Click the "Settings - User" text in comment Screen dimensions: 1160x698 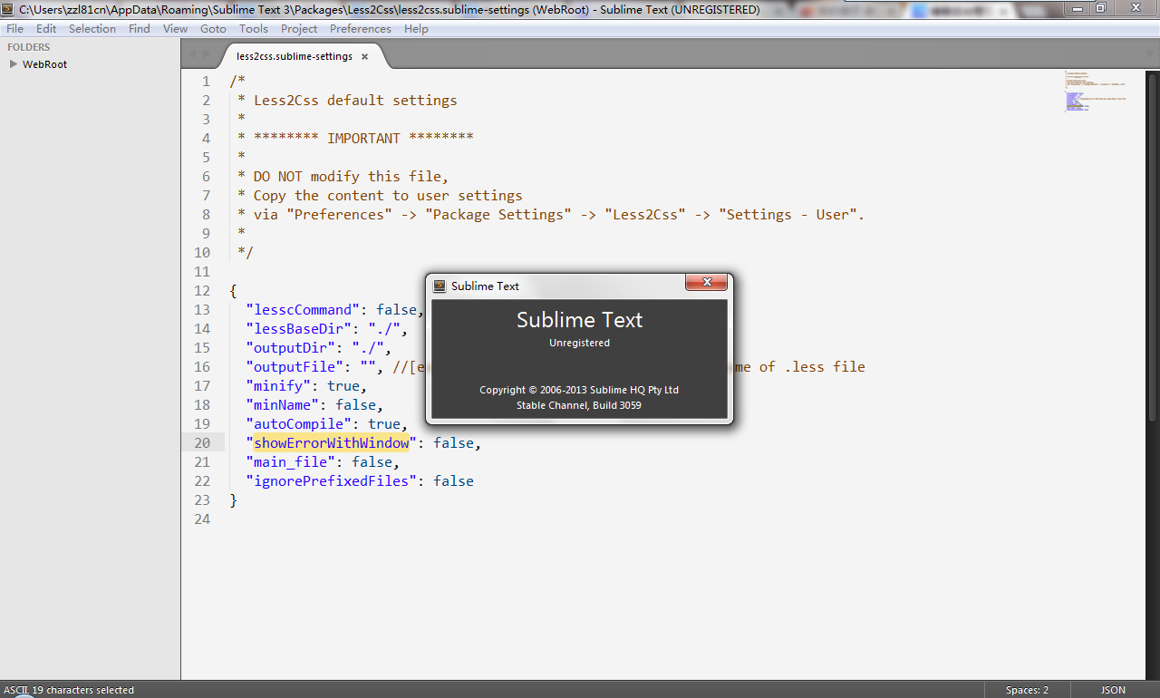pos(788,214)
